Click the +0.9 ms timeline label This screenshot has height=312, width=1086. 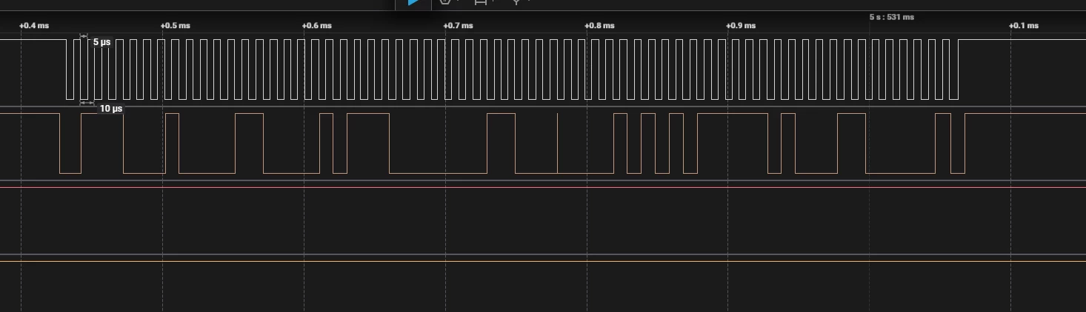pyautogui.click(x=741, y=26)
